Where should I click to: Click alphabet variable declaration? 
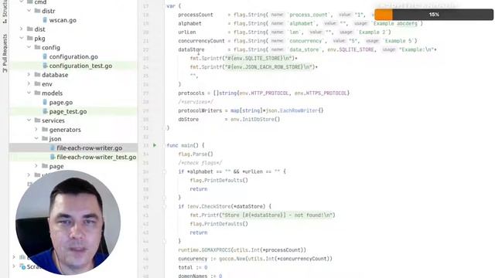click(189, 24)
